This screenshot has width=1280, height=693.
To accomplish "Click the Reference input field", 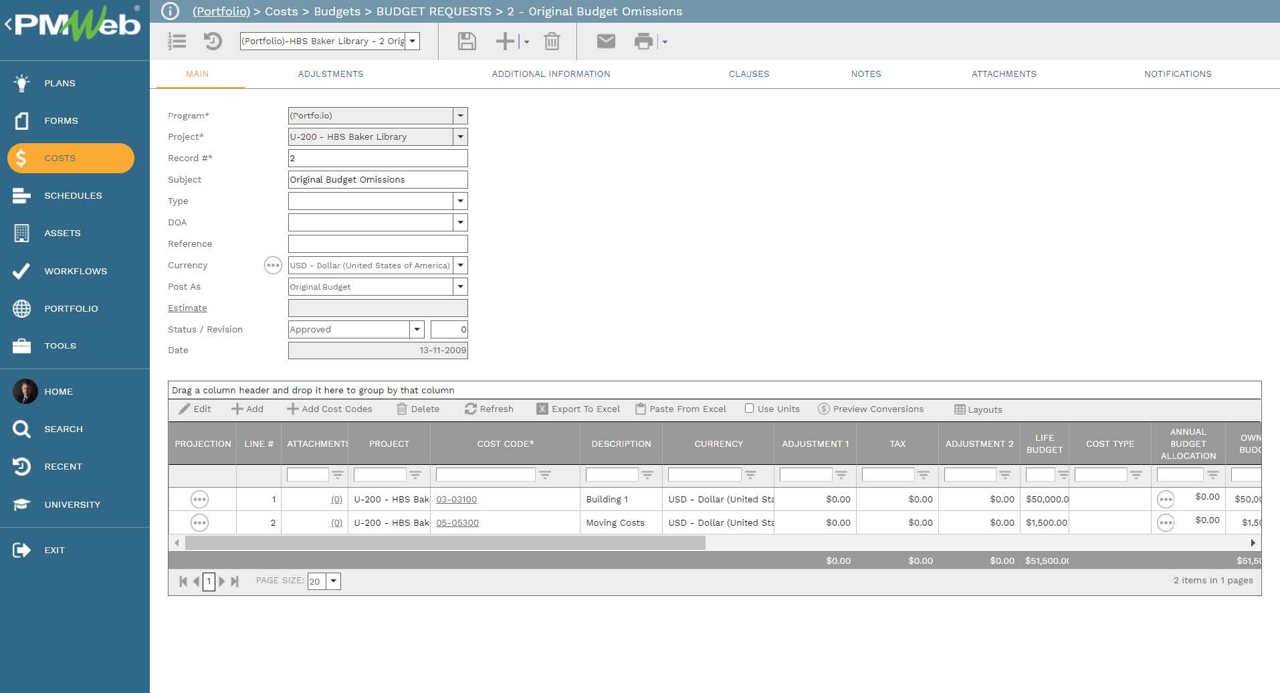I will pyautogui.click(x=378, y=243).
